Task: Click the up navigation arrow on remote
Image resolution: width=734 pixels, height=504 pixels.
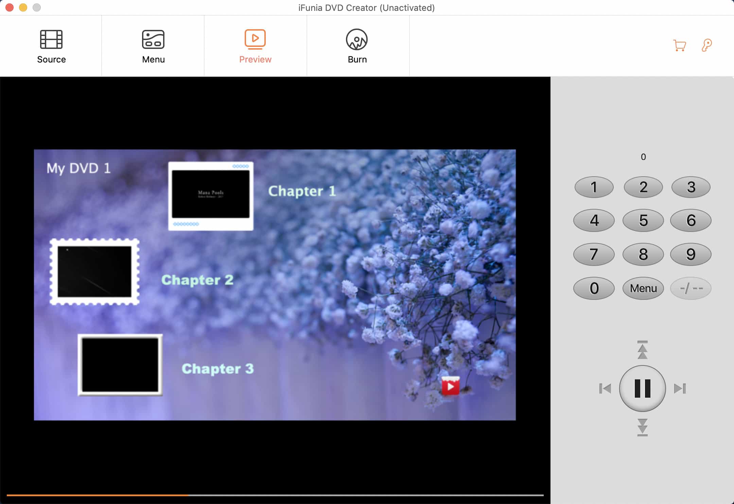Action: tap(642, 350)
